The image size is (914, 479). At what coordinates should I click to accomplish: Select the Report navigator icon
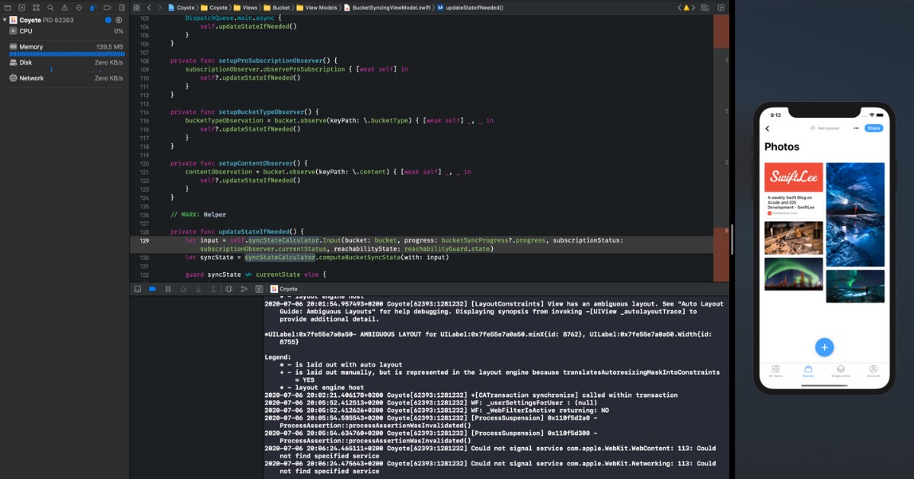click(x=122, y=7)
